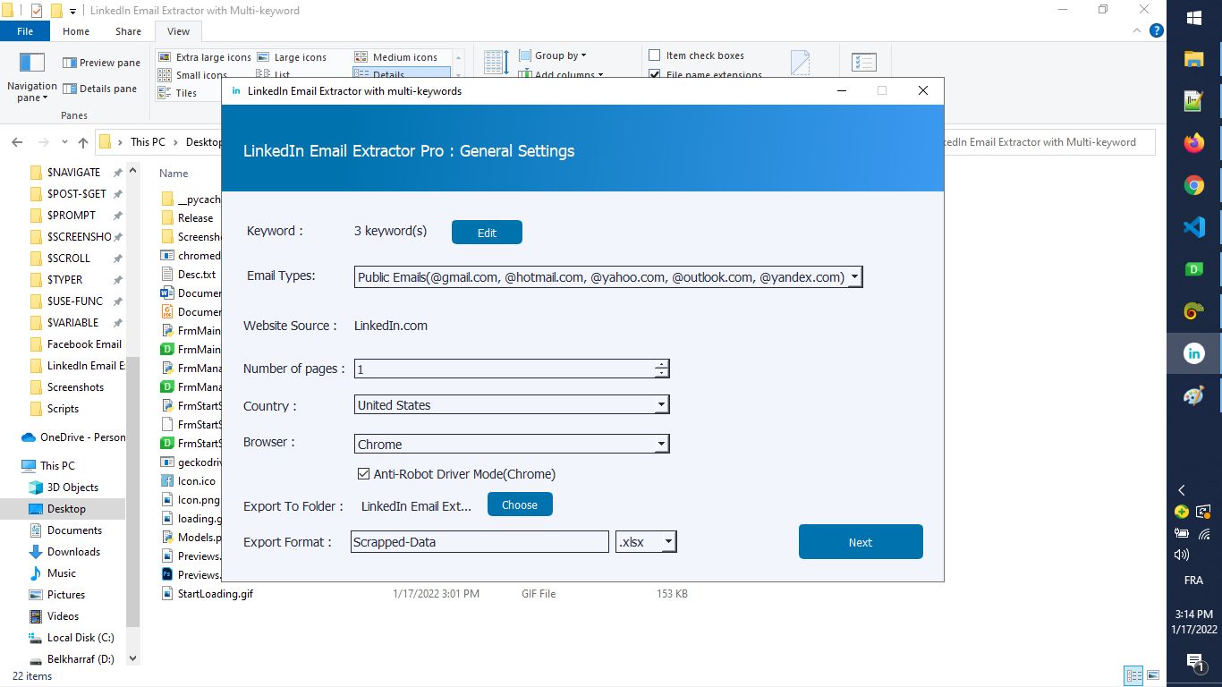Click the Sort by icon in ribbon

[x=496, y=63]
